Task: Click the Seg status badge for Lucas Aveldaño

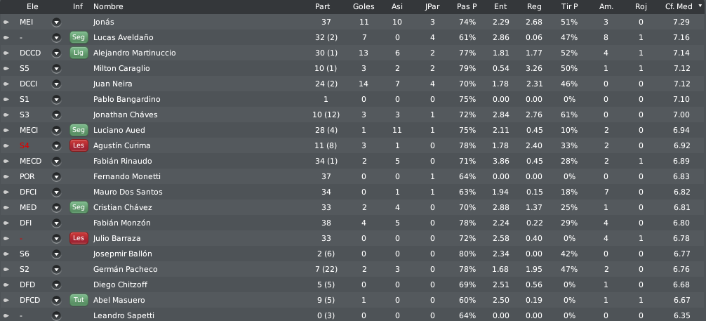Action: (x=79, y=37)
